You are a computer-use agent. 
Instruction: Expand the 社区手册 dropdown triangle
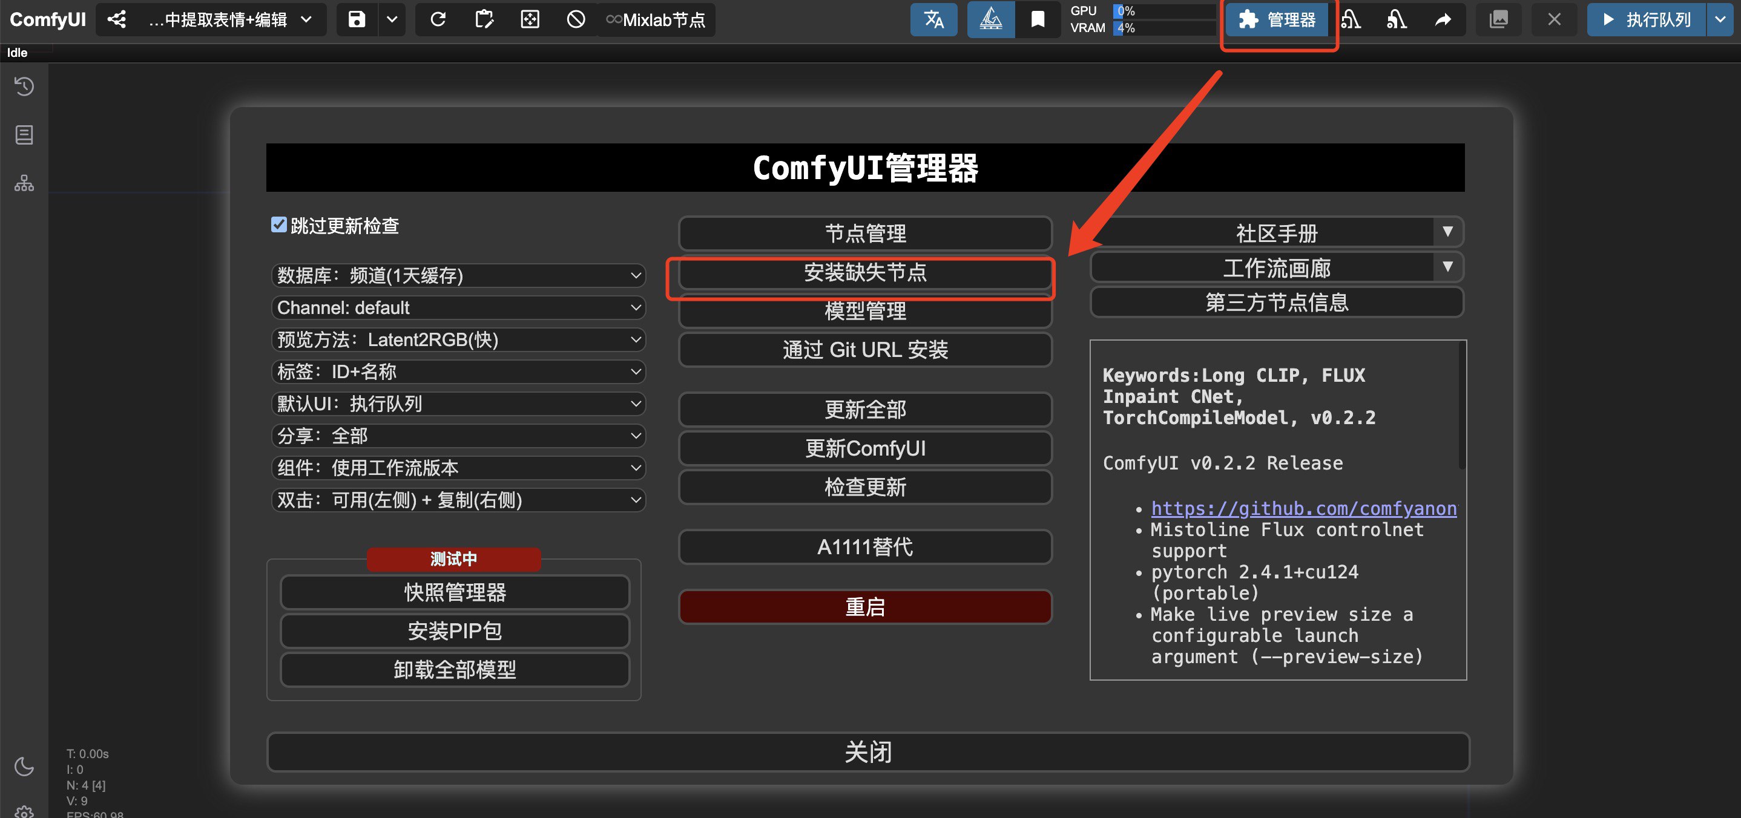tap(1447, 232)
